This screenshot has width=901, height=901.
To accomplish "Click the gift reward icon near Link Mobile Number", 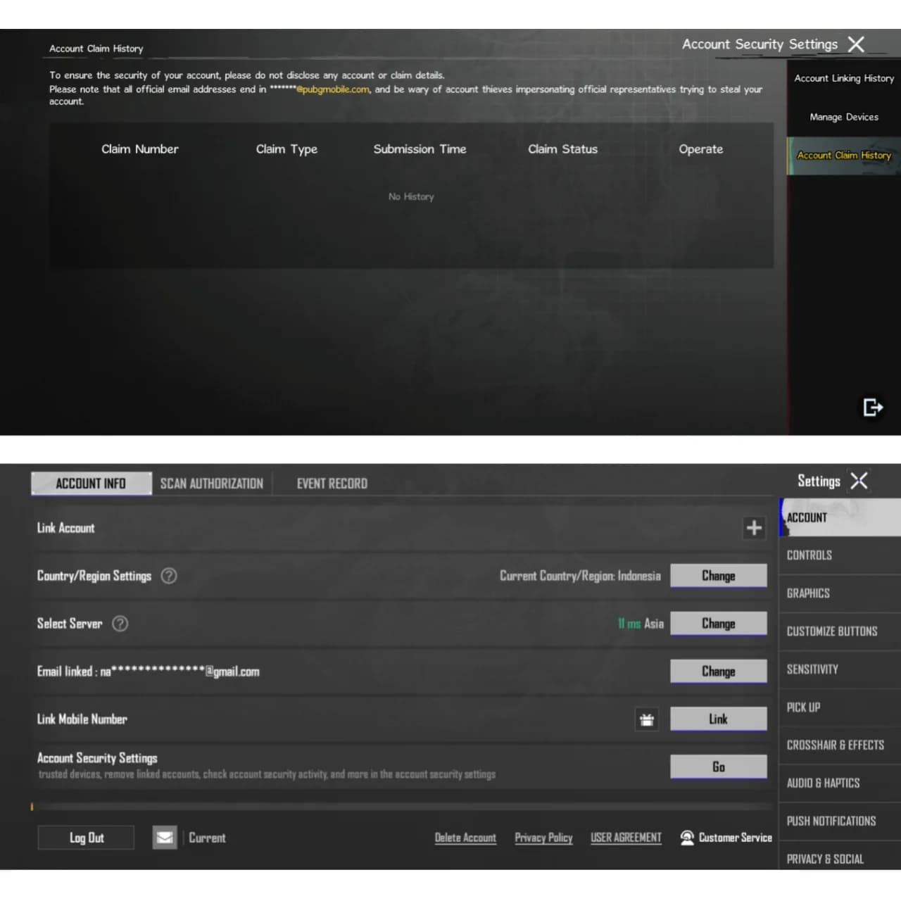I will (x=647, y=719).
